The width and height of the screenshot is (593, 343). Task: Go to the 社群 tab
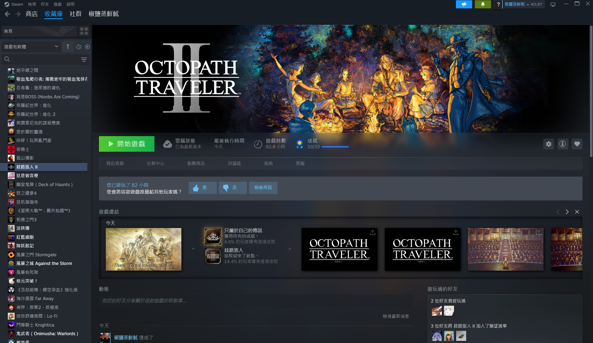pos(75,14)
